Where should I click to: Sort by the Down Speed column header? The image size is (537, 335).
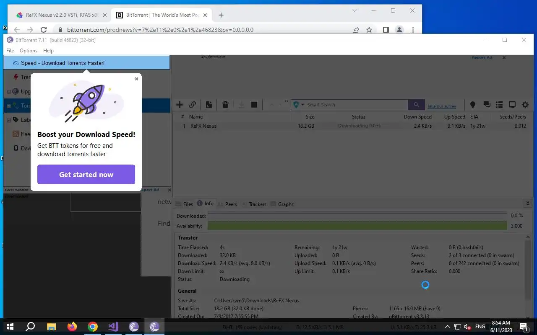tap(417, 117)
